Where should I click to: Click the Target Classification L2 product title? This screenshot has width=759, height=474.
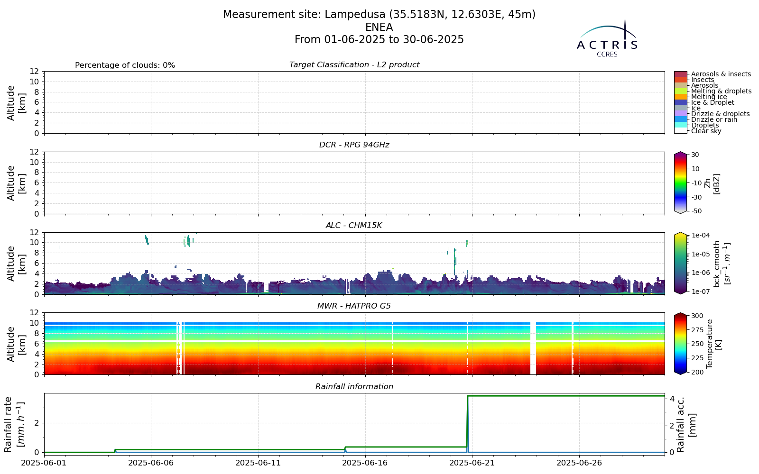354,65
